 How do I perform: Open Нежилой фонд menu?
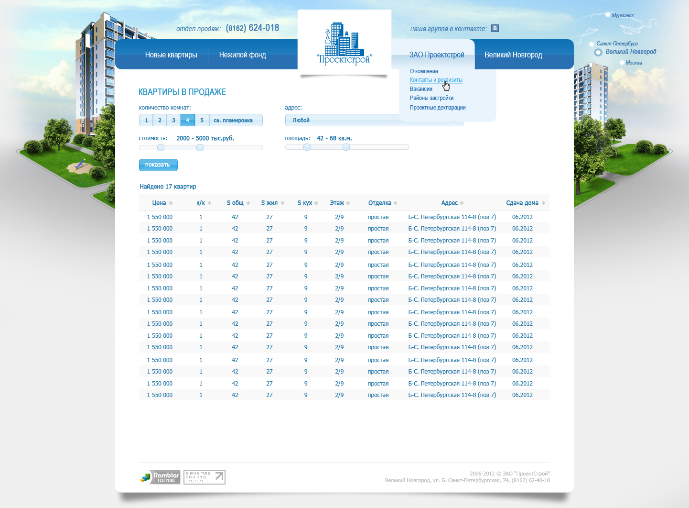(x=243, y=55)
